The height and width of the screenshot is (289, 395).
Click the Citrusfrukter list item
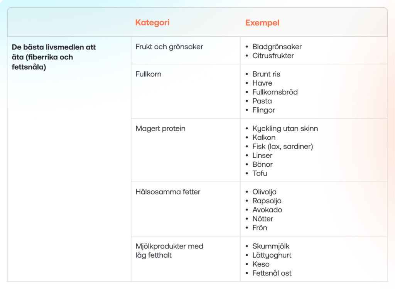click(273, 56)
